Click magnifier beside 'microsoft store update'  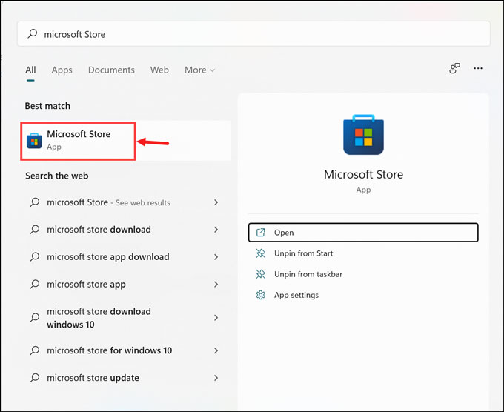click(x=34, y=378)
